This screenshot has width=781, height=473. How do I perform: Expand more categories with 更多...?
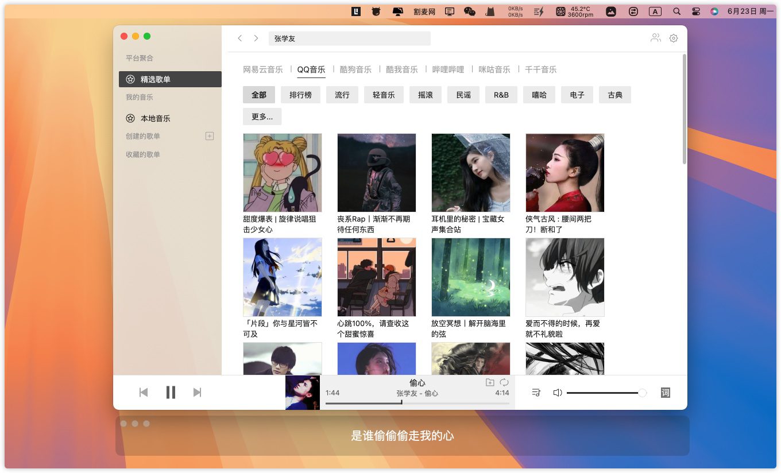tap(262, 117)
